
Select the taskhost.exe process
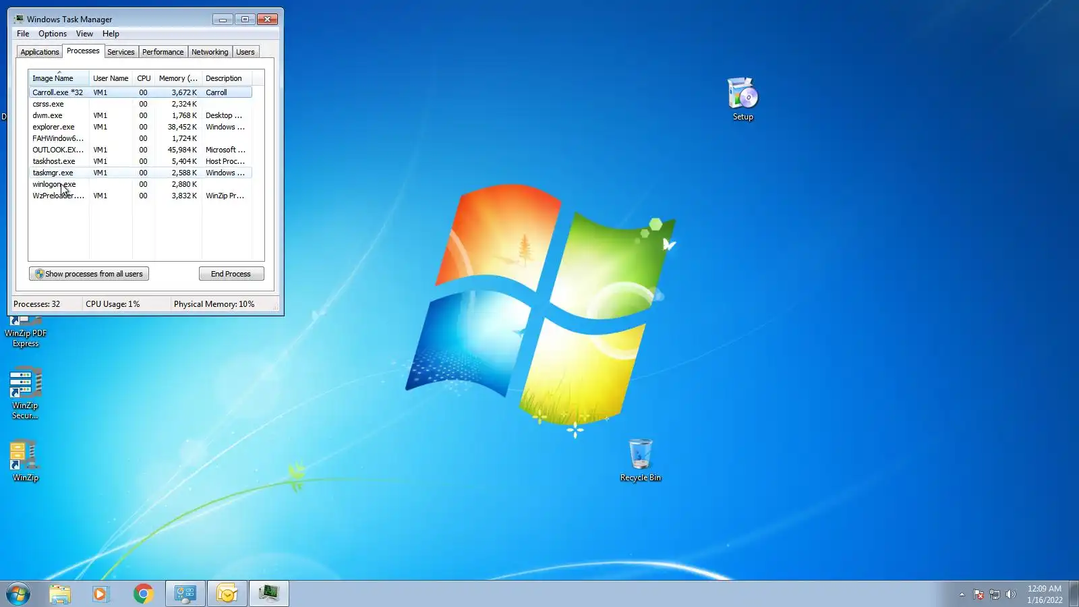point(140,161)
